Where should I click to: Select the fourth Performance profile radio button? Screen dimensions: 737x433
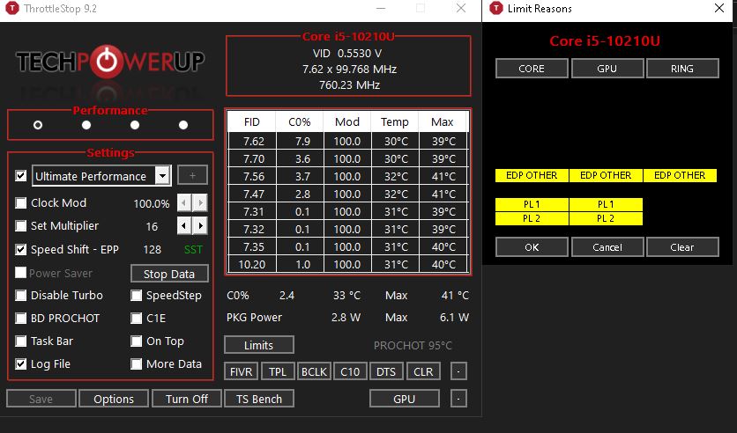(x=183, y=125)
